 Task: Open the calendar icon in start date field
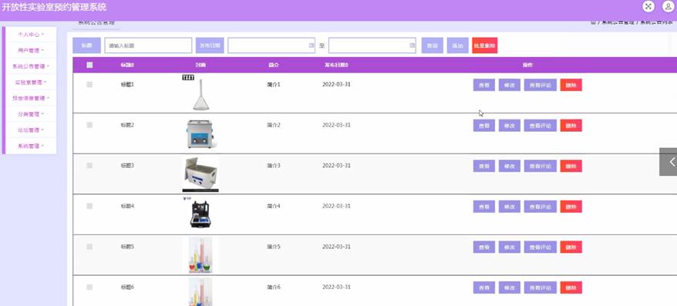pyautogui.click(x=311, y=45)
